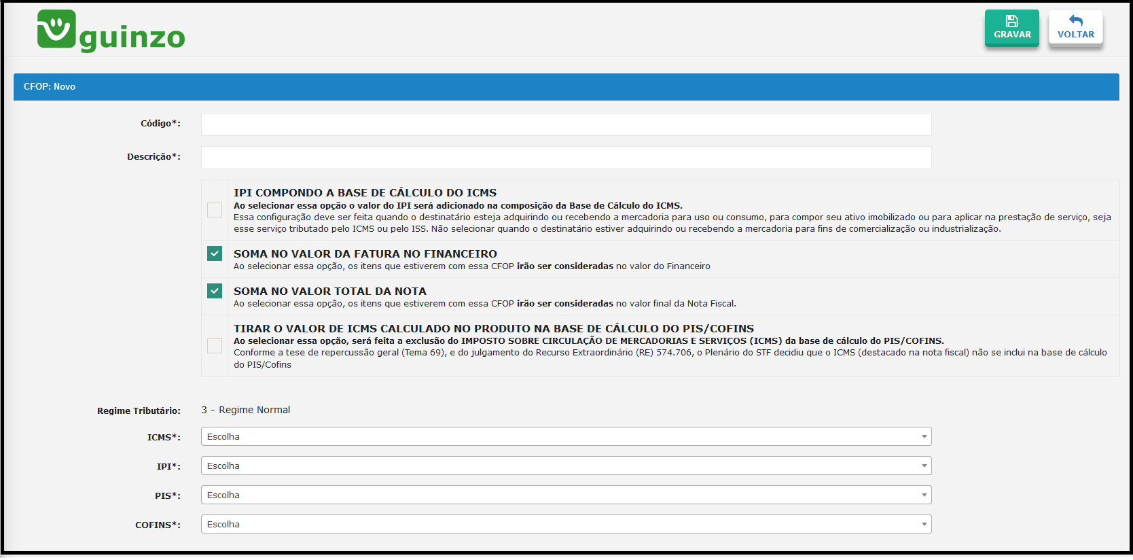Click the '3 - Regime Normal' value text

pos(245,410)
